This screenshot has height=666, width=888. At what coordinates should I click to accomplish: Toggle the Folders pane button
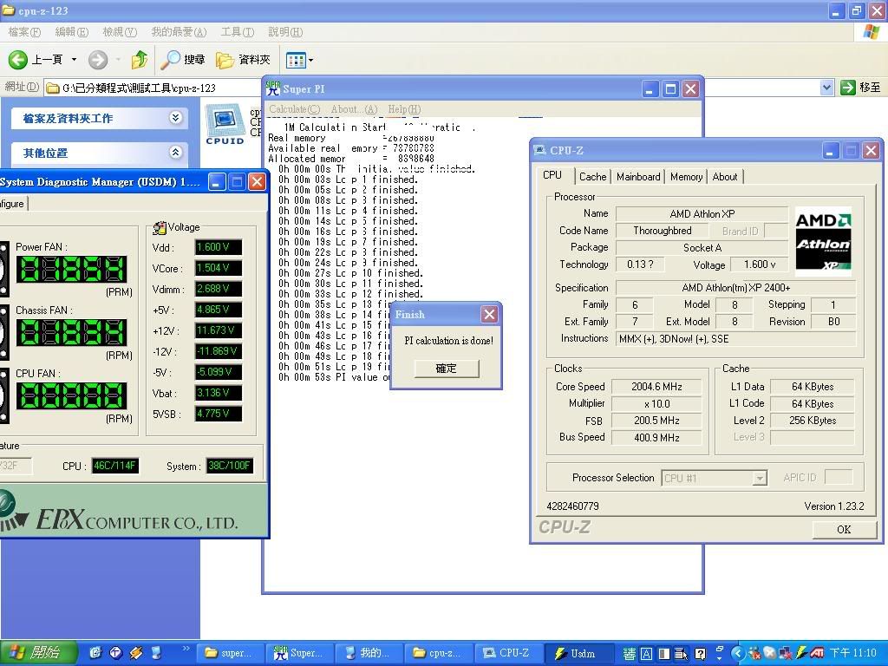(x=243, y=59)
